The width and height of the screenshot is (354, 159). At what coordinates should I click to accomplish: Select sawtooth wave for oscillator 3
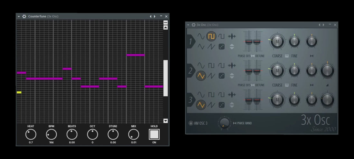pyautogui.click(x=211, y=105)
